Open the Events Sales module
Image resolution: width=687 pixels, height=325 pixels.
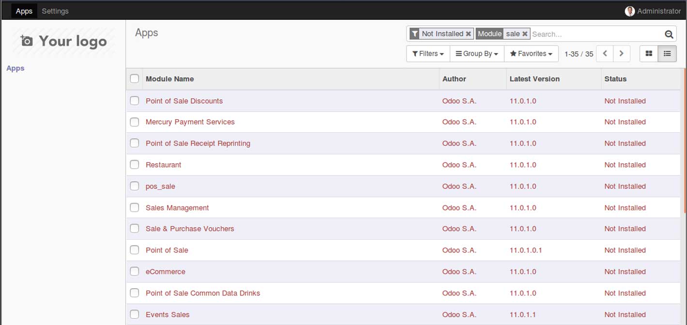tap(168, 314)
